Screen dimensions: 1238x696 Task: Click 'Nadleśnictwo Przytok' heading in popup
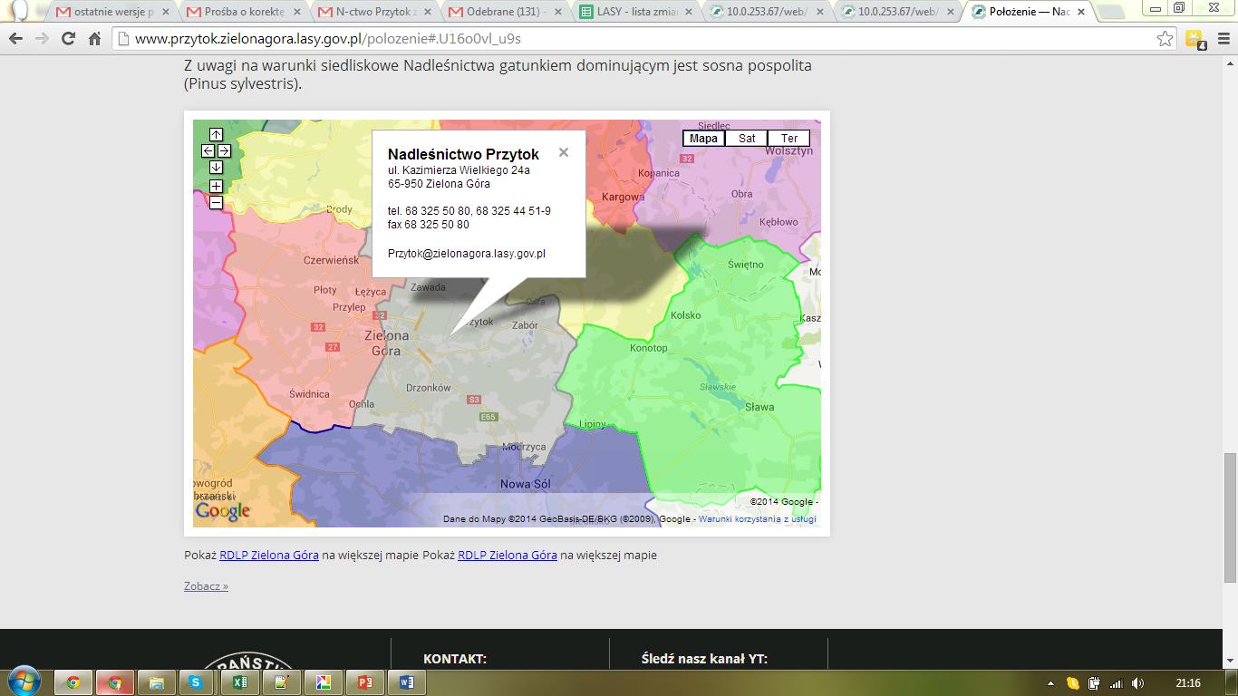(463, 155)
